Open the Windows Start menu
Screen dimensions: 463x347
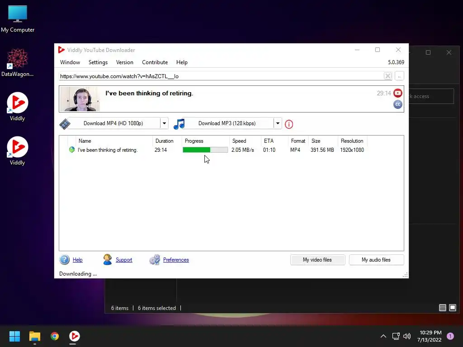click(14, 336)
